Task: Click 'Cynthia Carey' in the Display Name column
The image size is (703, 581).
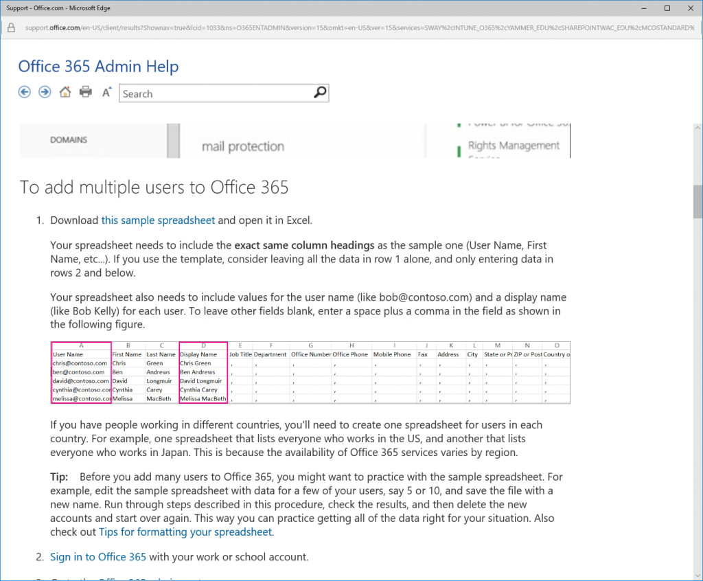Action: 198,390
